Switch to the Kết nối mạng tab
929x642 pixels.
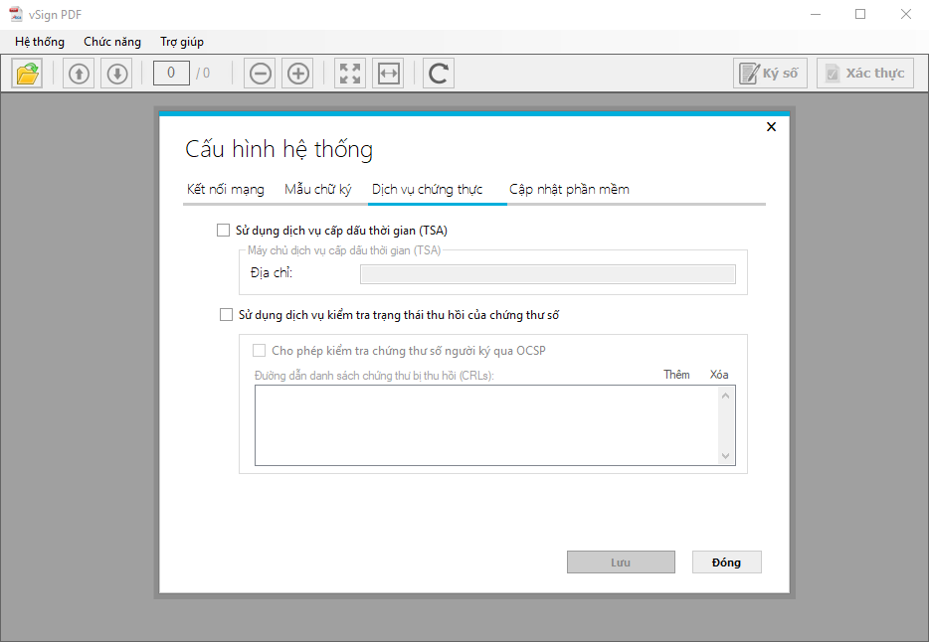tap(226, 189)
